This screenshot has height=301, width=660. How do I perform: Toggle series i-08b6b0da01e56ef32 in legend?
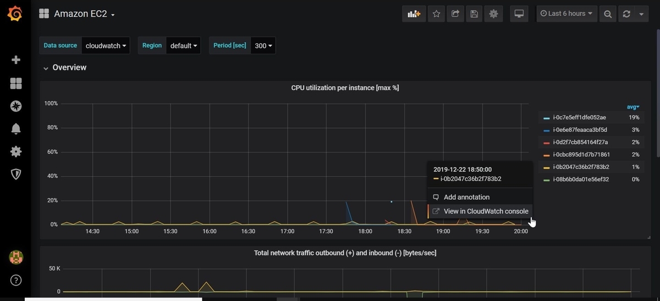[x=581, y=179]
